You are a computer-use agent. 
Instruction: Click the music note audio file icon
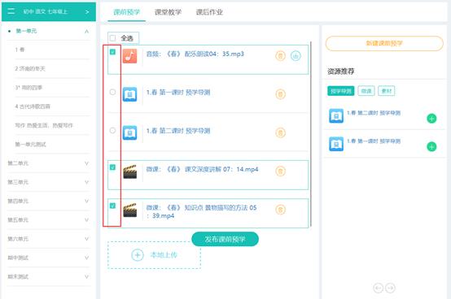pos(129,56)
